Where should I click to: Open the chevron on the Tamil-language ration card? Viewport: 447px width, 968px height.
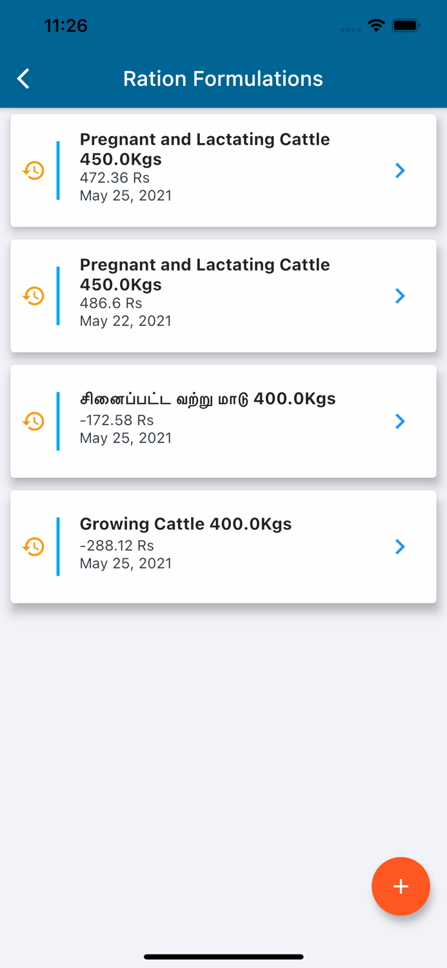point(400,421)
